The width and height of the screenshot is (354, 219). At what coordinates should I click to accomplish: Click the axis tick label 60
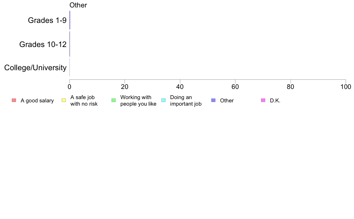(235, 87)
